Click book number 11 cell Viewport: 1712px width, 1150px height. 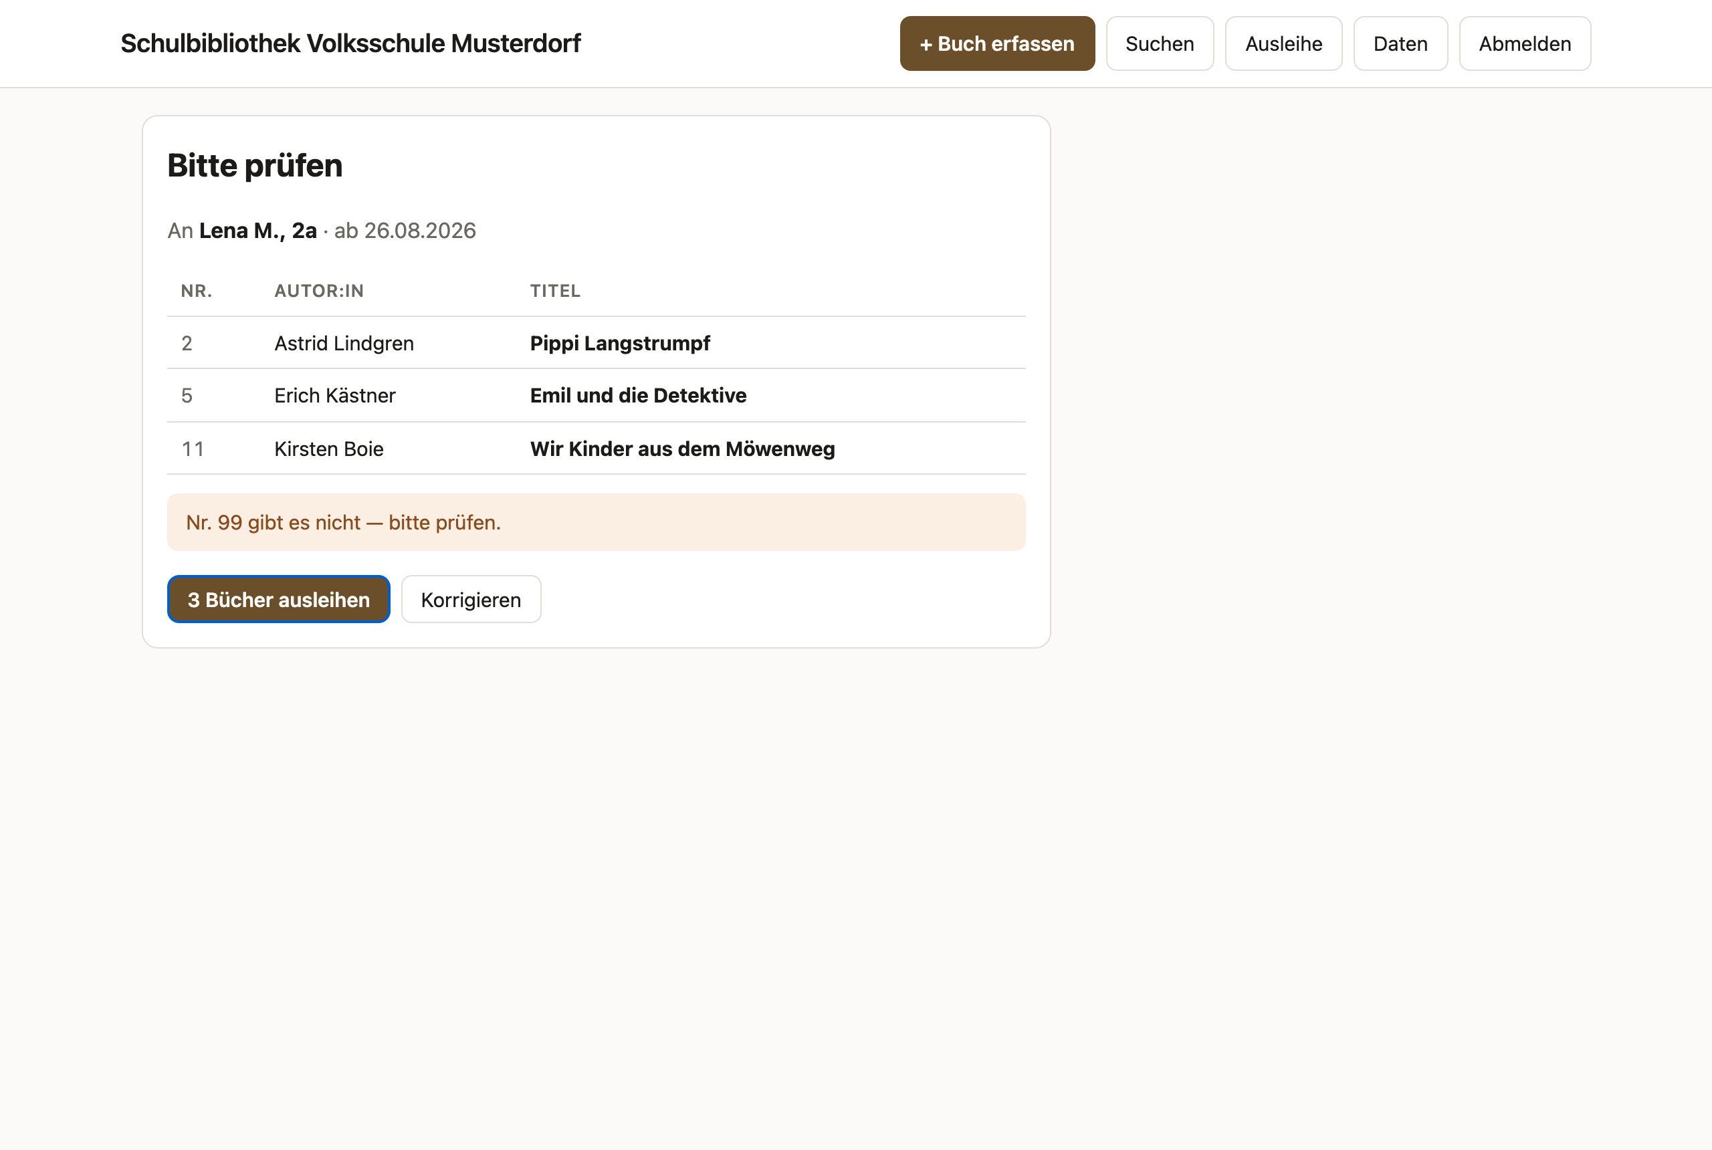(193, 448)
